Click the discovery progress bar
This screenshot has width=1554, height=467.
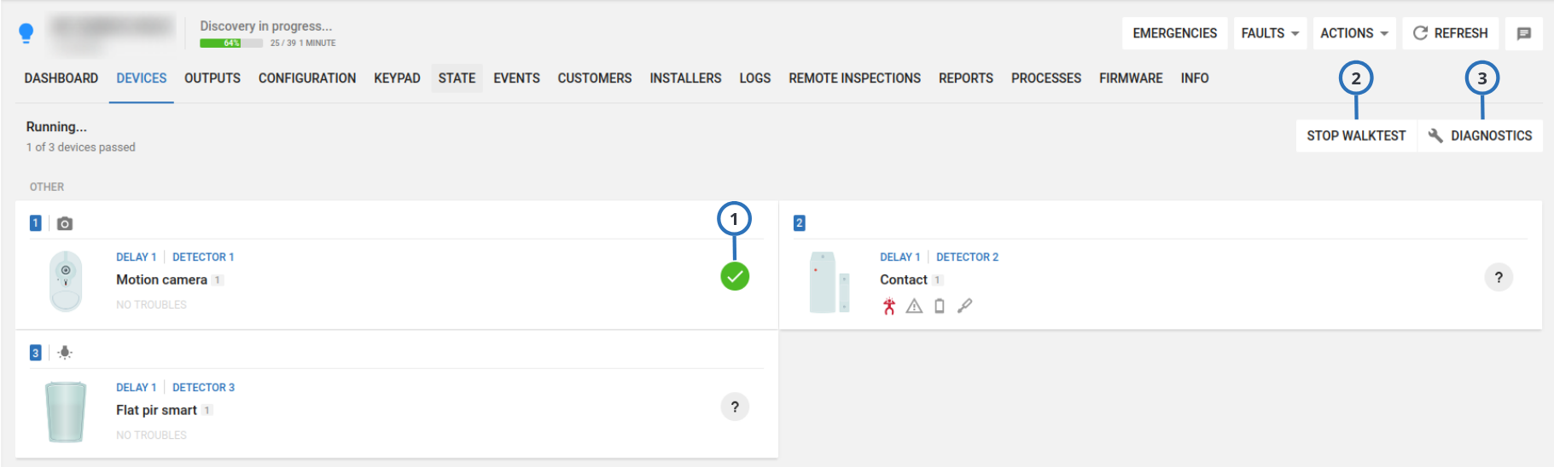[x=231, y=43]
